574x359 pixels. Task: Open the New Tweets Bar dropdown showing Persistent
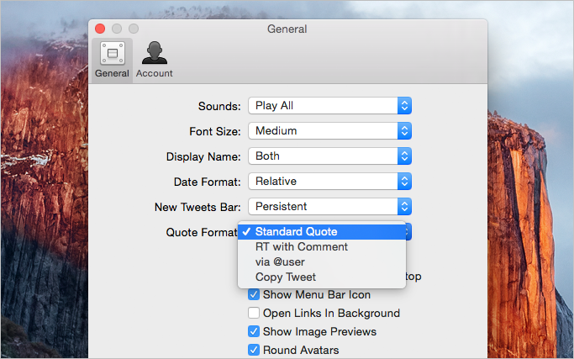(x=329, y=207)
